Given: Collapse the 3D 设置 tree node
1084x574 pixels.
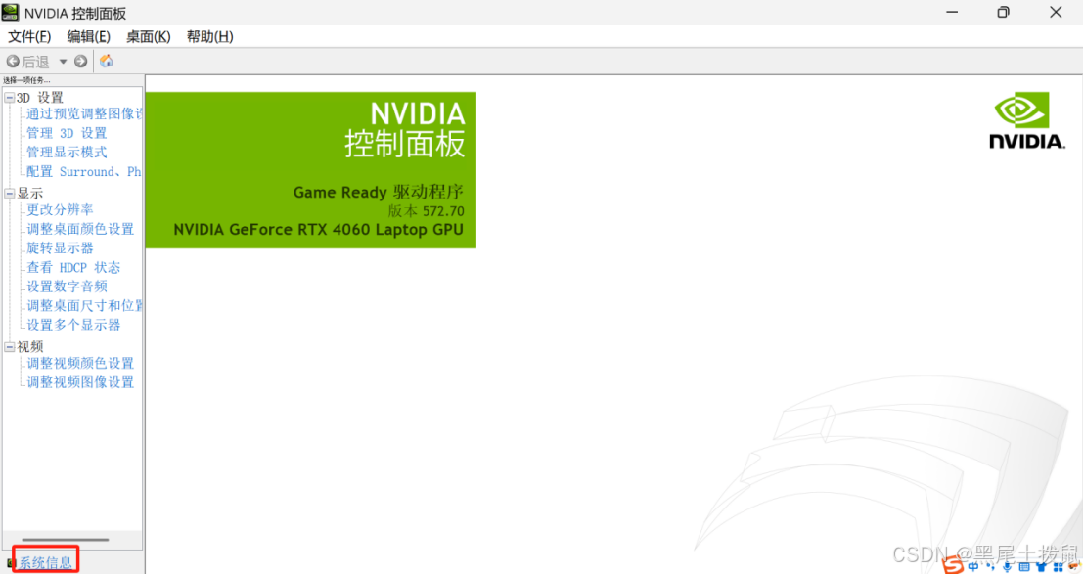Looking at the screenshot, I should click(x=10, y=98).
